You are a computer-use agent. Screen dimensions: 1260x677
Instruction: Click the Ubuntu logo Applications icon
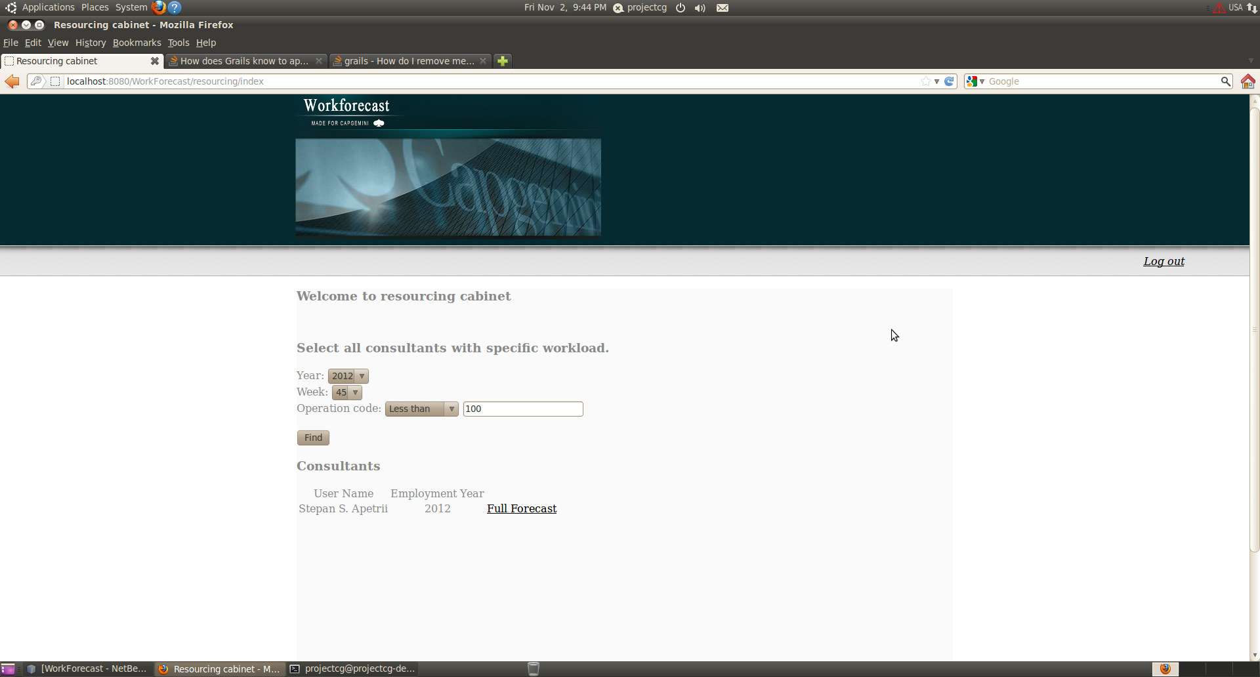click(10, 7)
